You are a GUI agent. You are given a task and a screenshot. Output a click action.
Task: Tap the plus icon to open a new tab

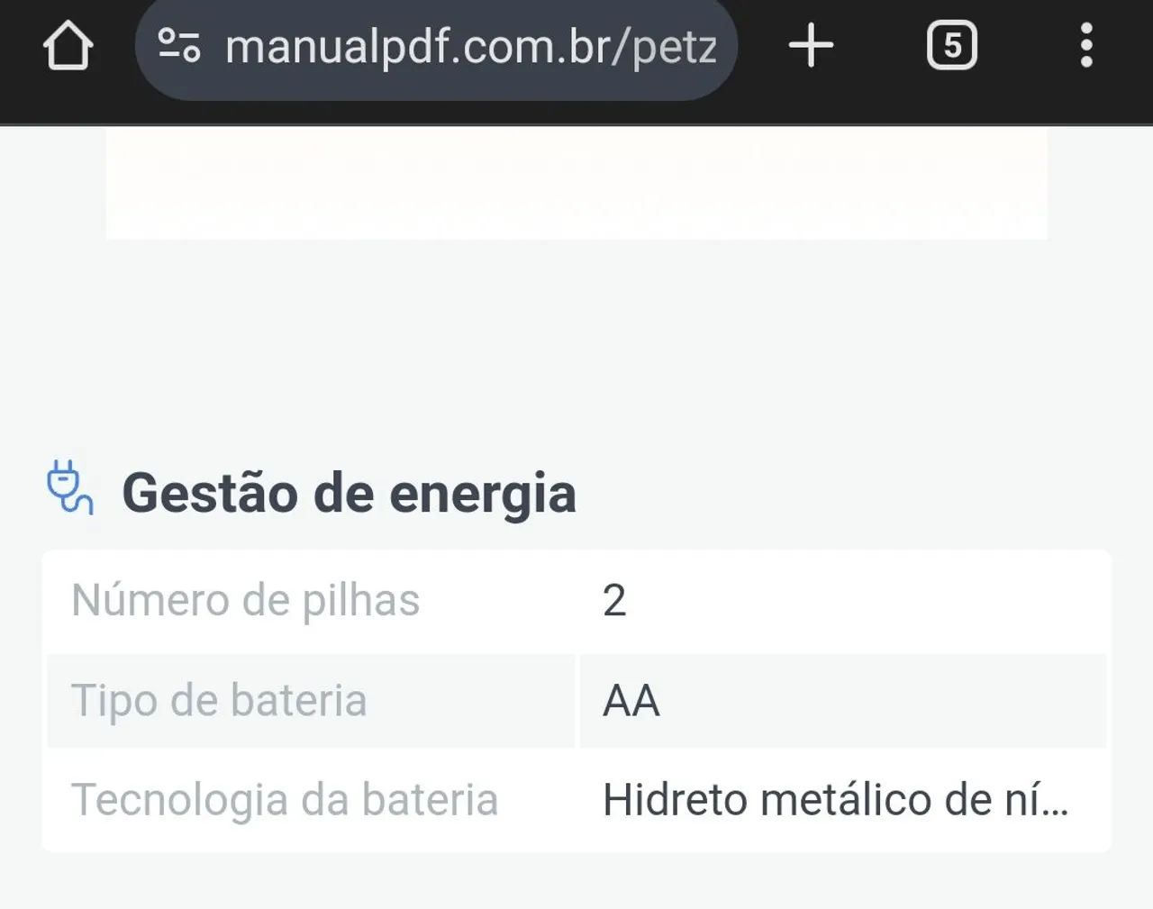point(809,45)
